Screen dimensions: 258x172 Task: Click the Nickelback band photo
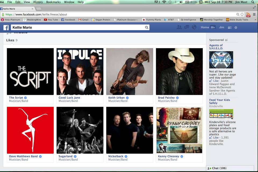(x=130, y=130)
